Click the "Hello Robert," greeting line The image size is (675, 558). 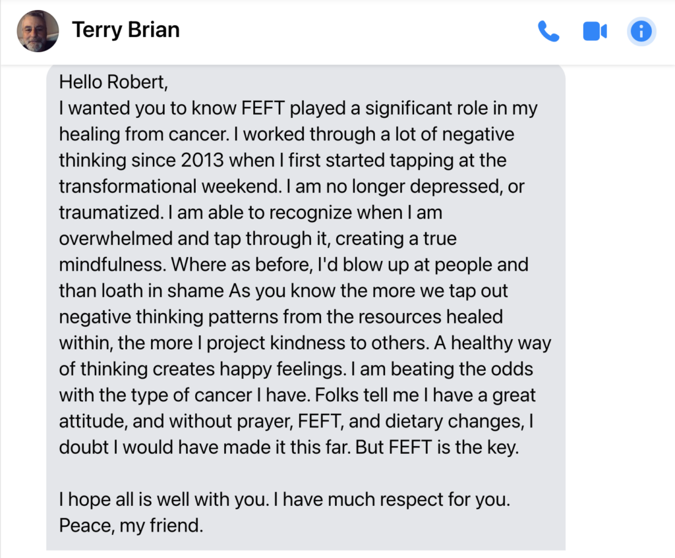pyautogui.click(x=113, y=82)
